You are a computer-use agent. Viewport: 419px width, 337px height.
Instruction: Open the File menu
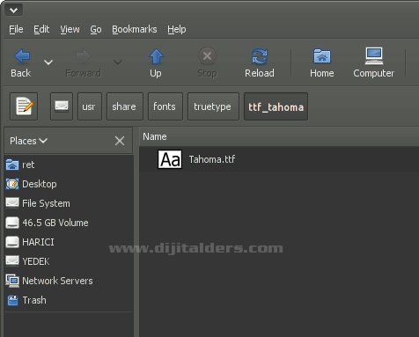16,29
